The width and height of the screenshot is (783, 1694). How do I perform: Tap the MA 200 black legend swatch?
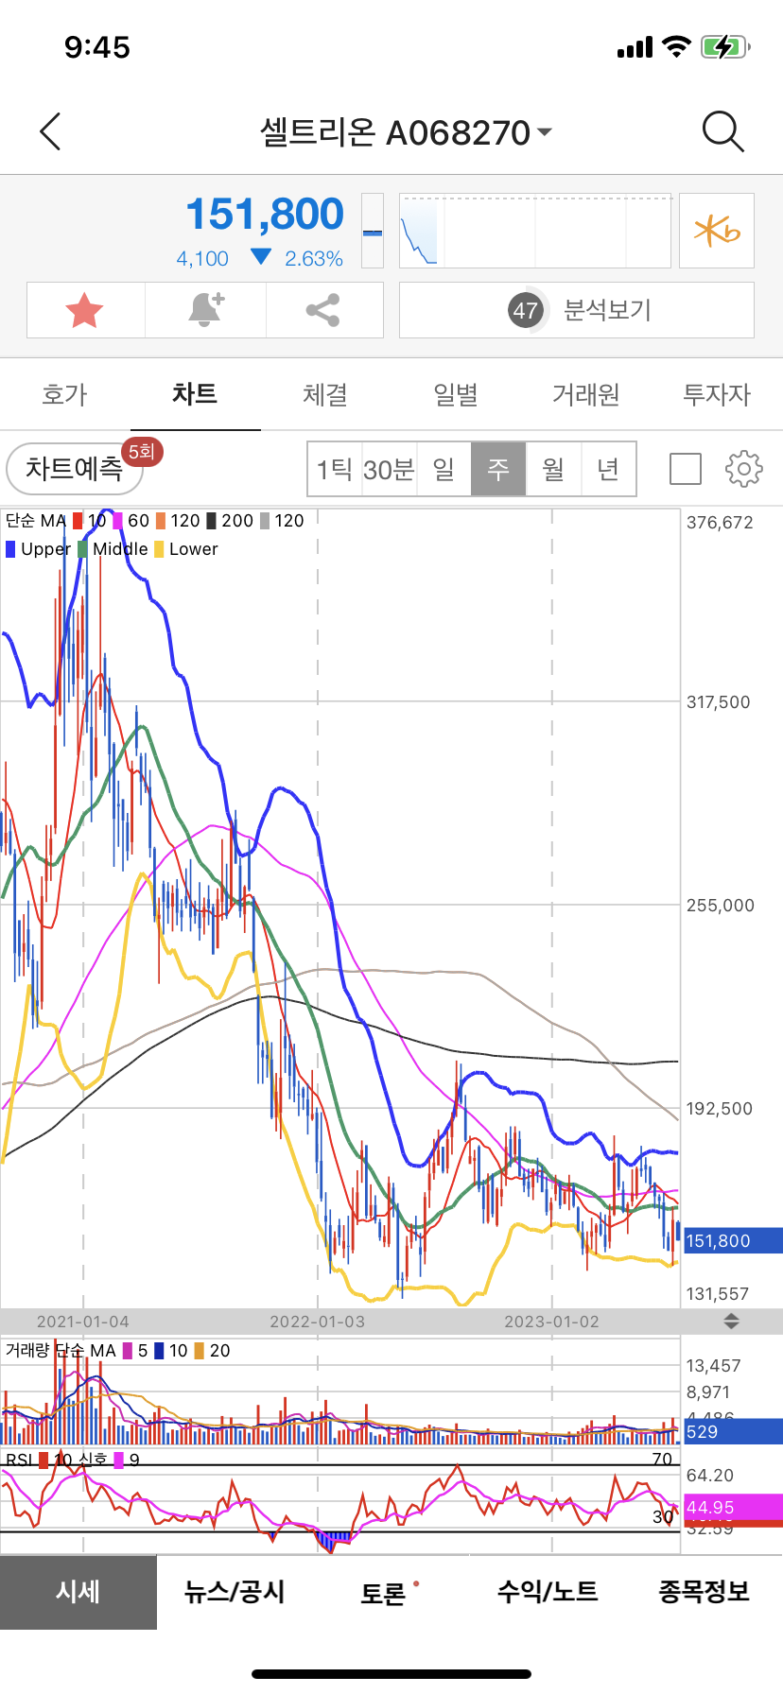click(x=212, y=521)
